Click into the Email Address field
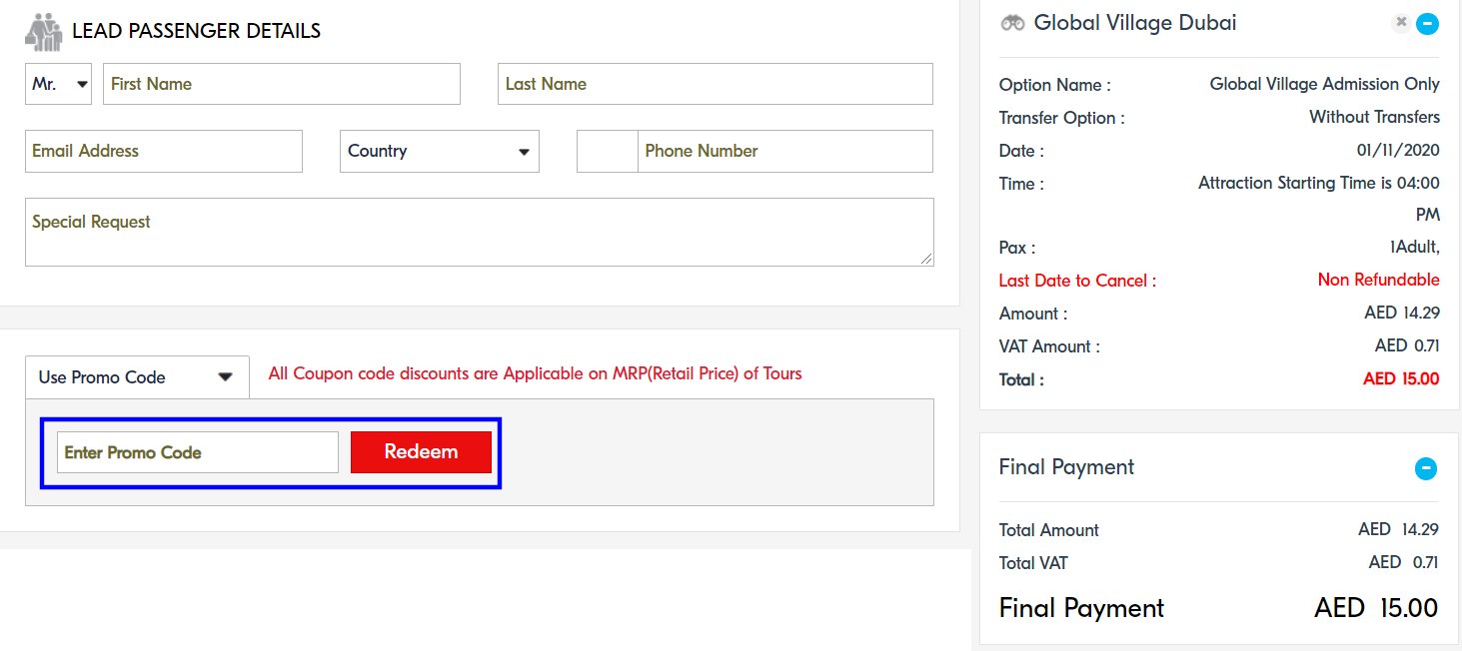Image resolution: width=1462 pixels, height=651 pixels. (x=163, y=152)
